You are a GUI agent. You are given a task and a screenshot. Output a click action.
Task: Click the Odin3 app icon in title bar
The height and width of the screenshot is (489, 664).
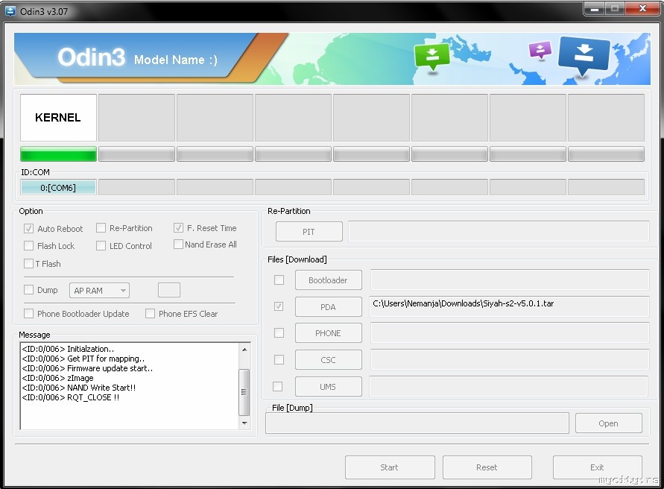click(x=10, y=11)
